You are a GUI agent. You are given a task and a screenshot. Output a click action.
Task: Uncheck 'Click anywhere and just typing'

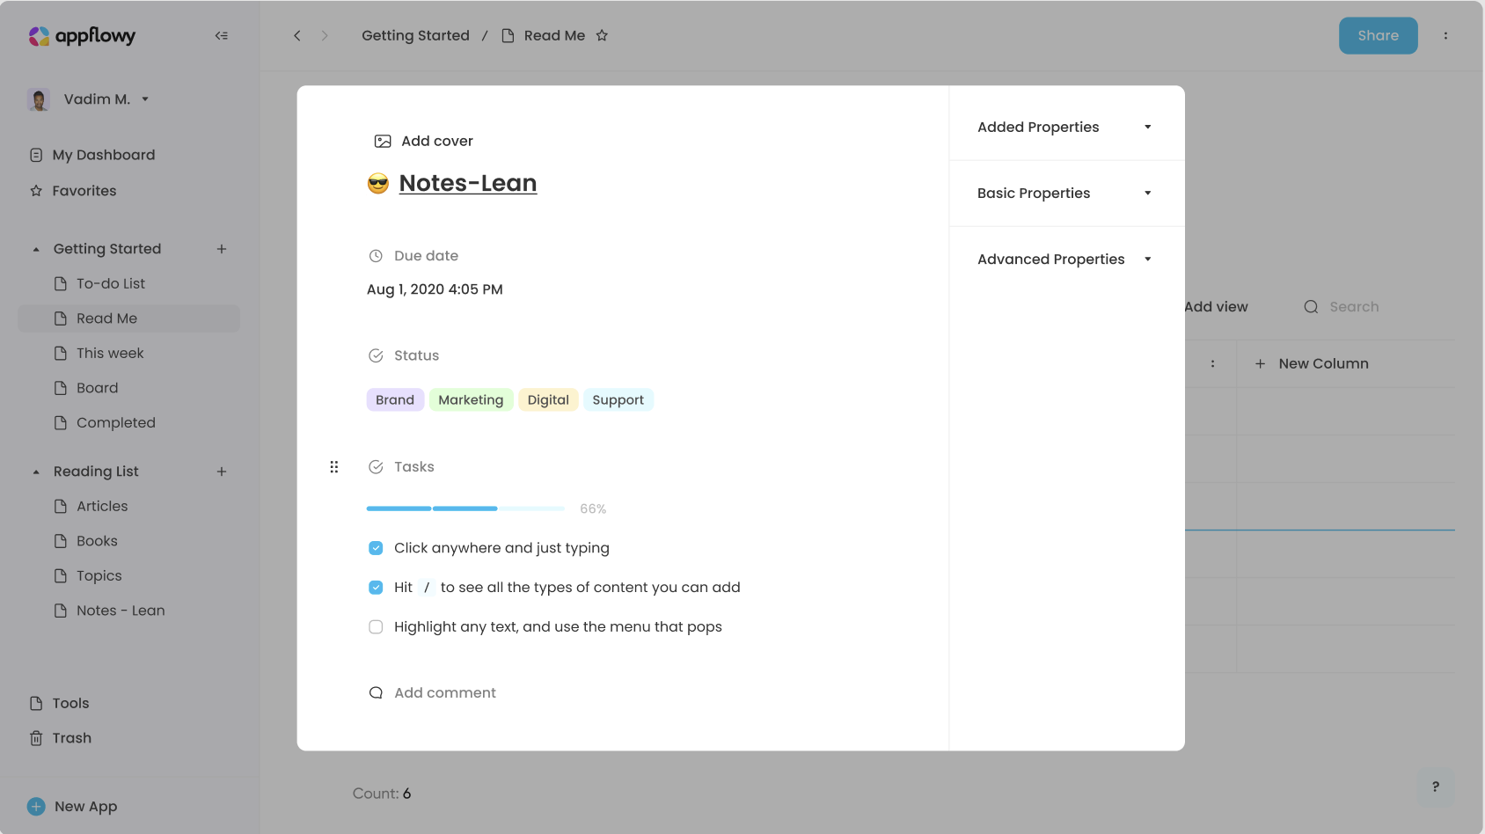click(x=376, y=547)
